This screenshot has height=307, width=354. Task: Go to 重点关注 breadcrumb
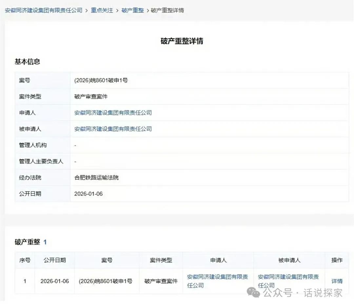click(102, 10)
